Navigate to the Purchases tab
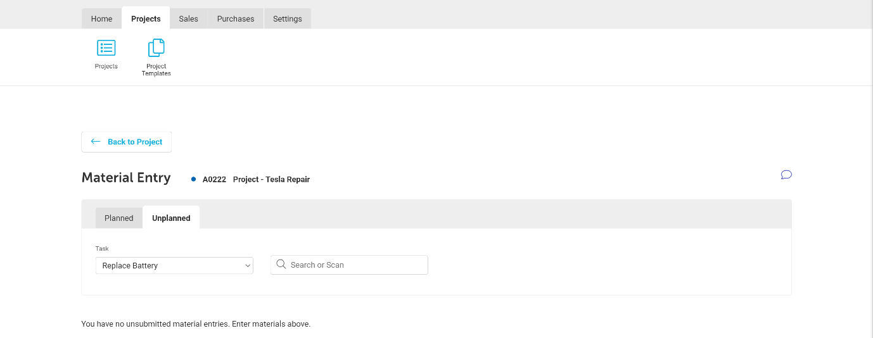The height and width of the screenshot is (338, 873). (236, 19)
